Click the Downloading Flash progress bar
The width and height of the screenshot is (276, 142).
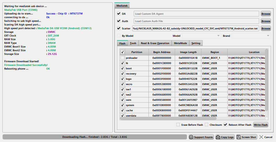tap(95, 137)
